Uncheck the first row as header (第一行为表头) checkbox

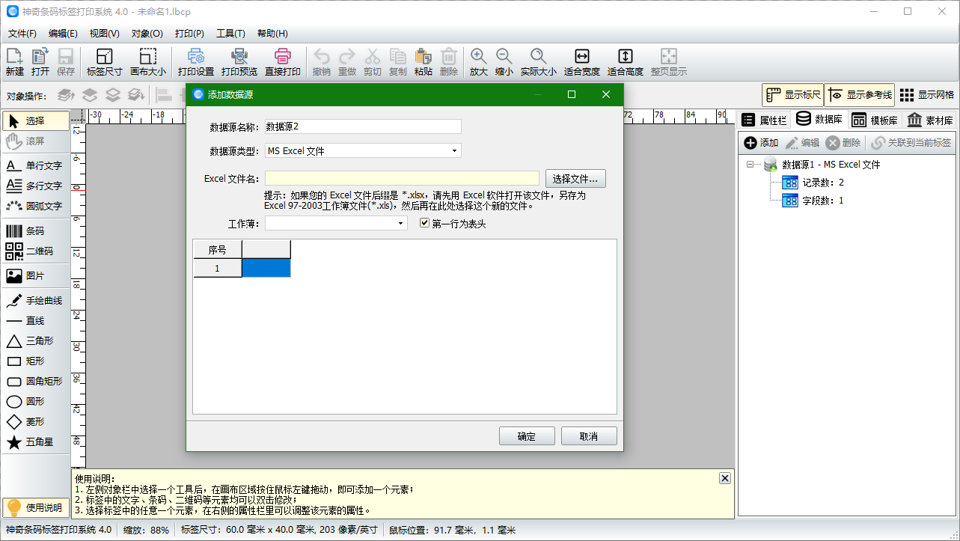point(424,223)
